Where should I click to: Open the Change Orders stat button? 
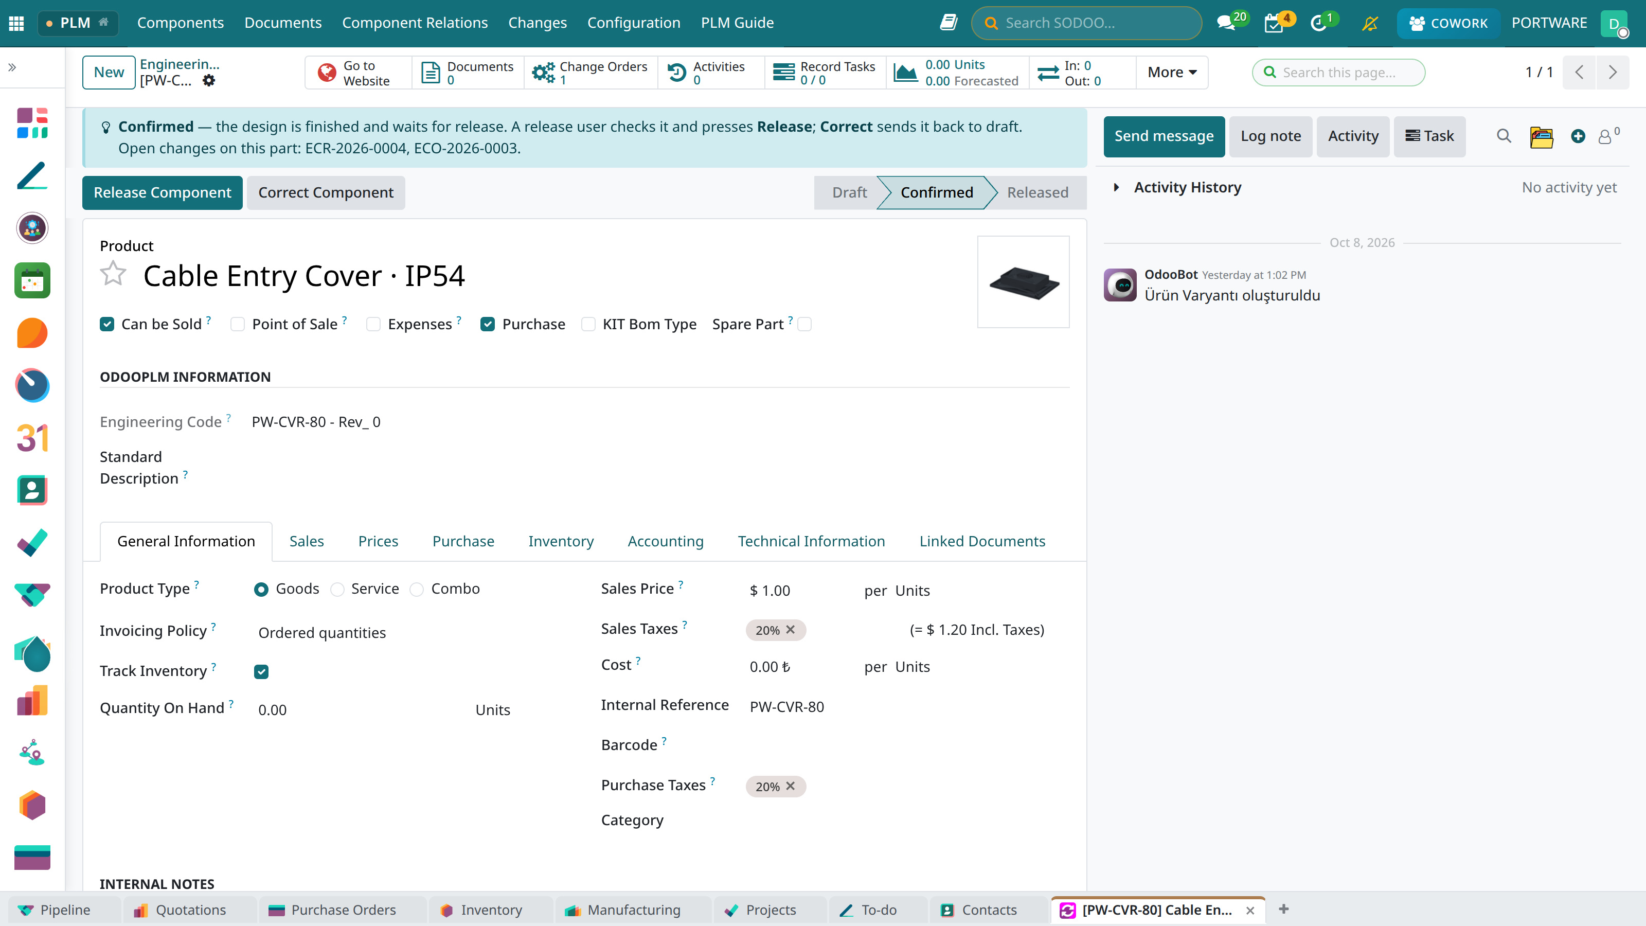click(x=591, y=72)
